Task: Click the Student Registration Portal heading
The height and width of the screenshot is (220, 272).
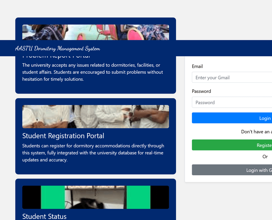Action: tap(63, 136)
